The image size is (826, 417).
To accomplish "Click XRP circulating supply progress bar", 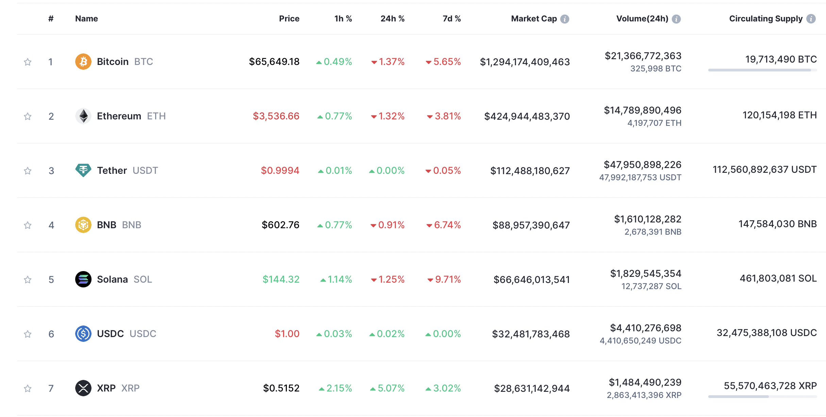I will point(762,397).
